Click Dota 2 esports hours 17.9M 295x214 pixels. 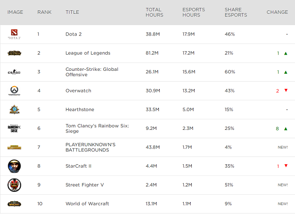click(188, 34)
